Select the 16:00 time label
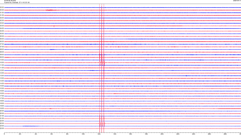Screen dimensions: 241x135 point(2,91)
